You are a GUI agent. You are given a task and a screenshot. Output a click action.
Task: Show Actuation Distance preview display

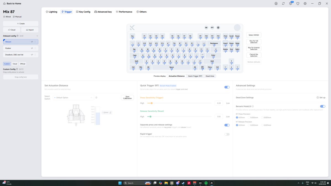[x=176, y=76]
